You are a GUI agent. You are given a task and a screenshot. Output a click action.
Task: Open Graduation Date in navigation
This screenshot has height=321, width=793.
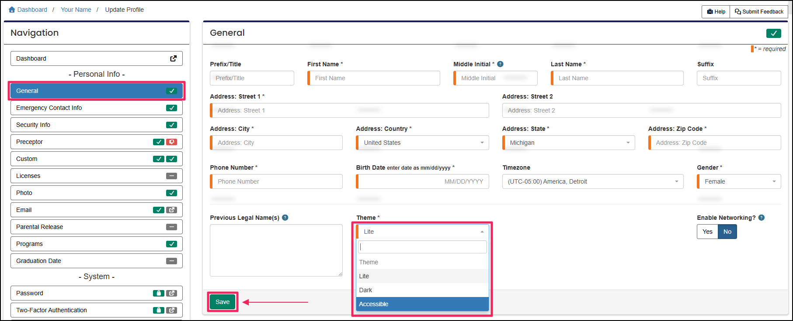tap(97, 261)
